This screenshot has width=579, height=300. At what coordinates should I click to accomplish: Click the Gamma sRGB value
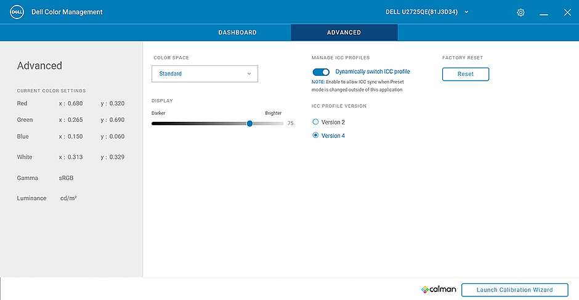(66, 177)
